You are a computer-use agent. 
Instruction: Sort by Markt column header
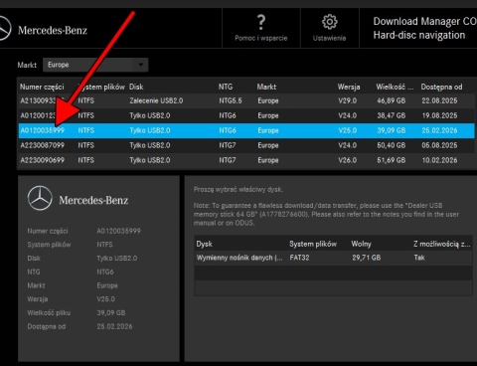point(266,87)
